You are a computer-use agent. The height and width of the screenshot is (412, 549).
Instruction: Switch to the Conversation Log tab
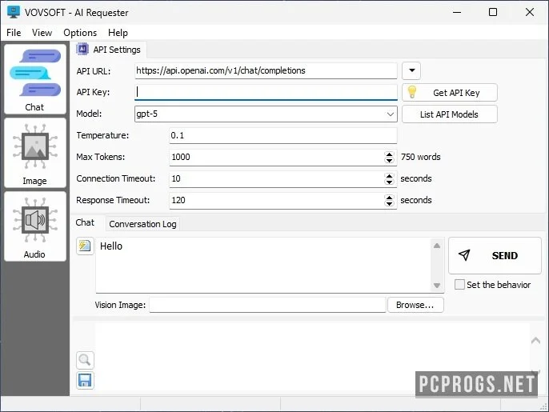tap(142, 224)
